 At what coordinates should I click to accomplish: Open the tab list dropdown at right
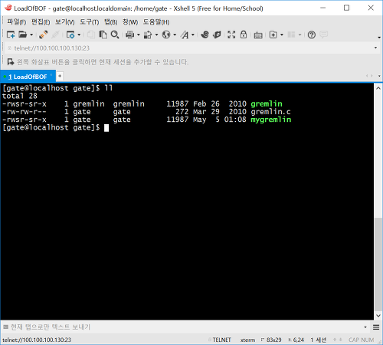(x=379, y=76)
